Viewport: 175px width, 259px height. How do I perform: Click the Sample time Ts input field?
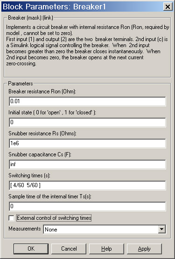[87, 206]
